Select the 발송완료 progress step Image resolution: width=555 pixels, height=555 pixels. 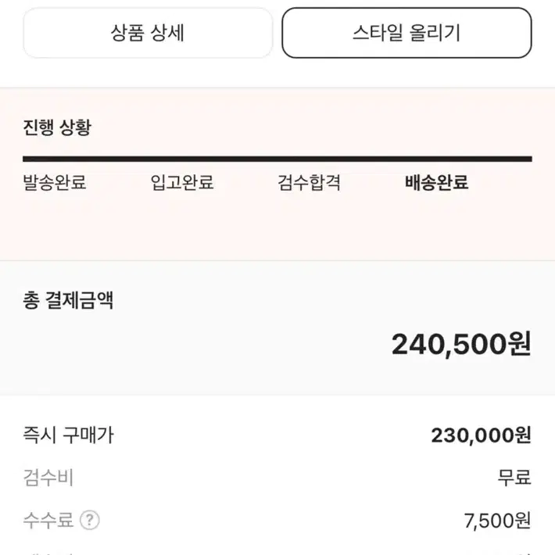pyautogui.click(x=55, y=183)
